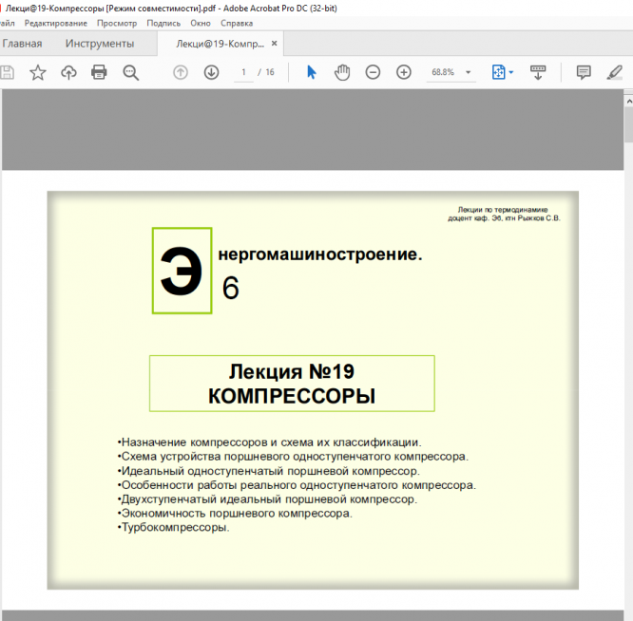Go to next page arrow
633x621 pixels.
(211, 72)
